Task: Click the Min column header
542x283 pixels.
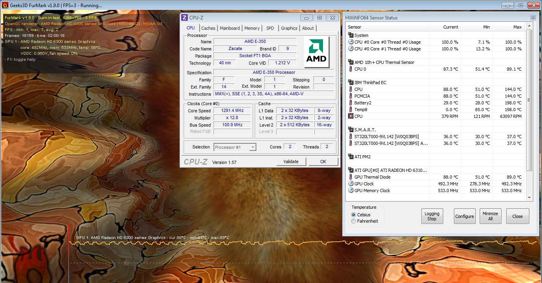Action: (476, 27)
